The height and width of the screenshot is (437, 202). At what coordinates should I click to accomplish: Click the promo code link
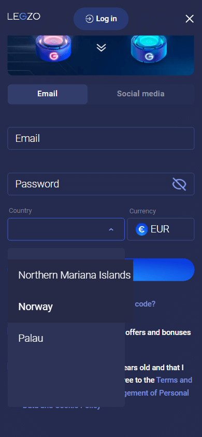coord(145,304)
